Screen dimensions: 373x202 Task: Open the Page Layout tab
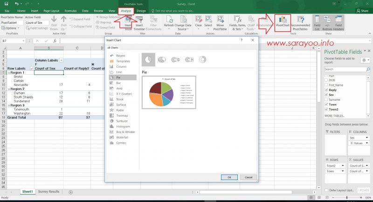click(x=51, y=11)
